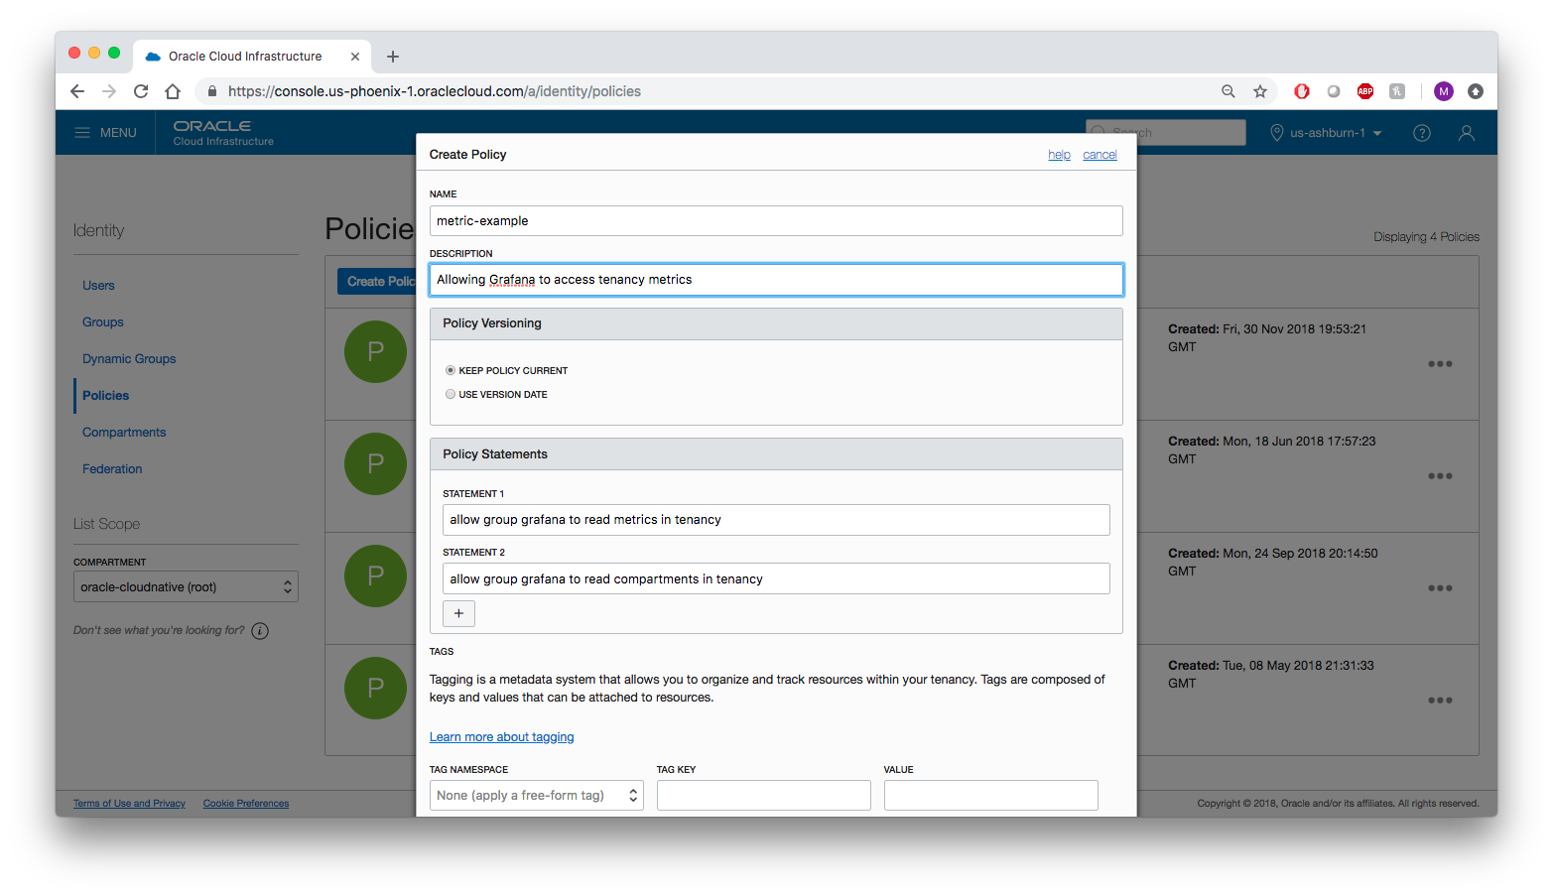The image size is (1553, 896).
Task: Click the info icon next to 'Don't see what you're looking for?'
Action: [259, 630]
